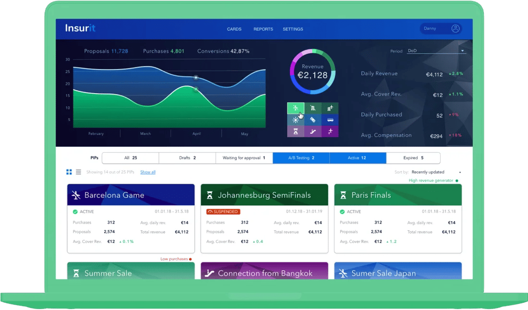Click the plane icon on Barcelona Game card
Screen dimensions: 528x310
76,195
